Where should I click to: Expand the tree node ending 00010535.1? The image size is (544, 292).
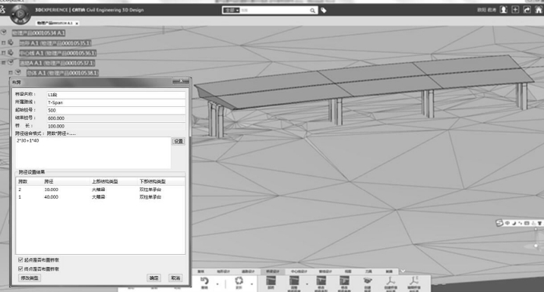click(x=4, y=43)
